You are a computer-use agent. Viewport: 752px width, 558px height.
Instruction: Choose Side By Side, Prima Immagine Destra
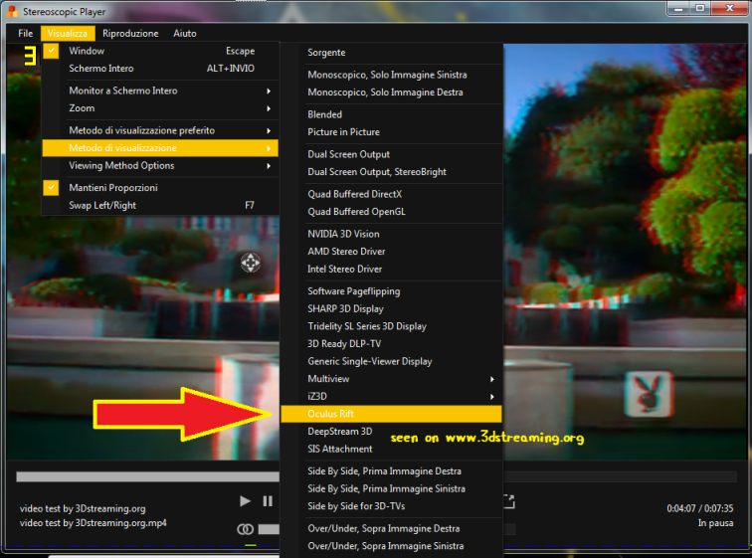[391, 471]
